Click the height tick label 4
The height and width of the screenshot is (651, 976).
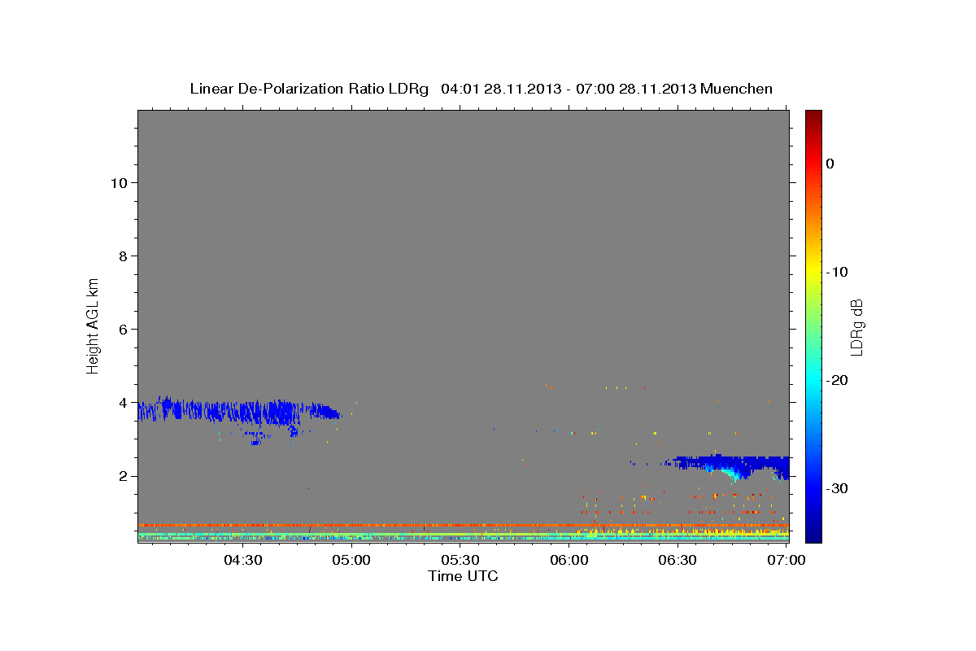(122, 403)
